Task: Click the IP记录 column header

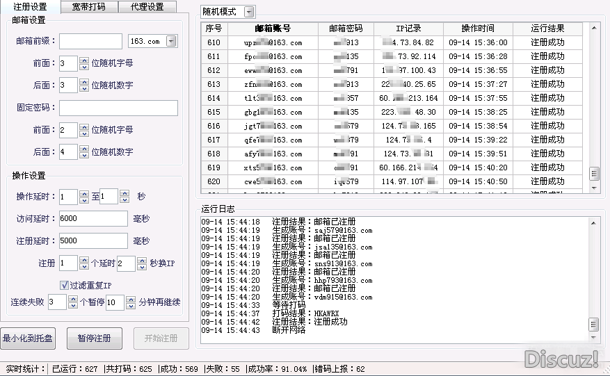Action: 408,29
